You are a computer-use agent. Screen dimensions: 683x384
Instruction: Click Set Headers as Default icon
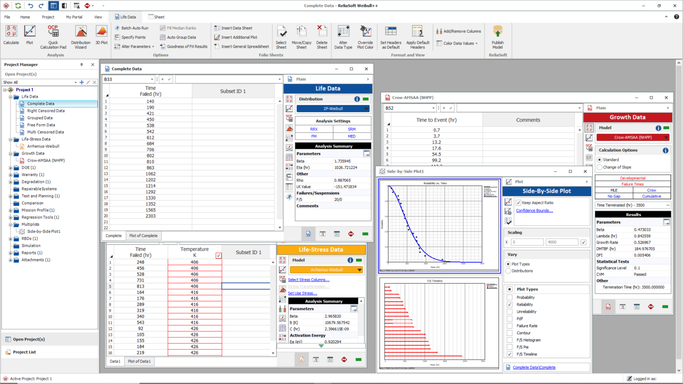click(391, 37)
